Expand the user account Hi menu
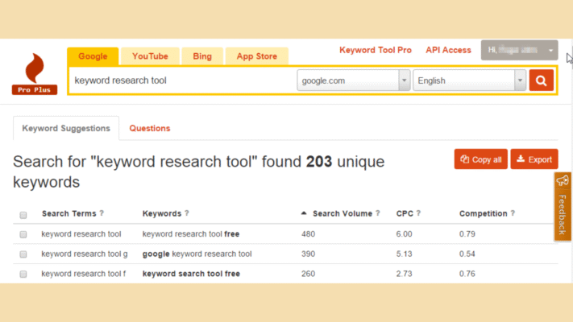 [519, 50]
